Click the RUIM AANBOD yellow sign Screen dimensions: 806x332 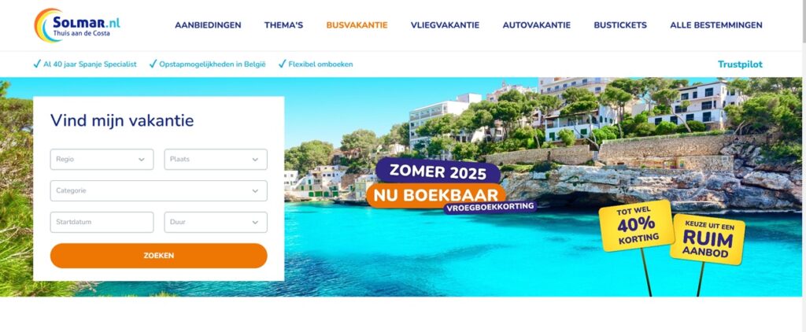[x=708, y=239]
